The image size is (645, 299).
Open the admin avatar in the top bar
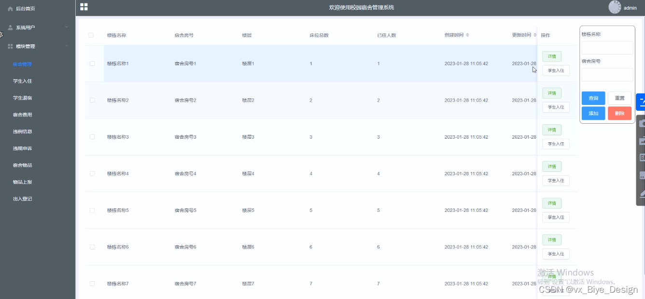pos(615,7)
